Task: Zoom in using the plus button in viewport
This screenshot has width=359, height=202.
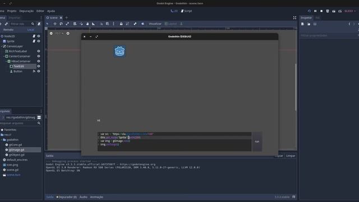Action: click(68, 34)
